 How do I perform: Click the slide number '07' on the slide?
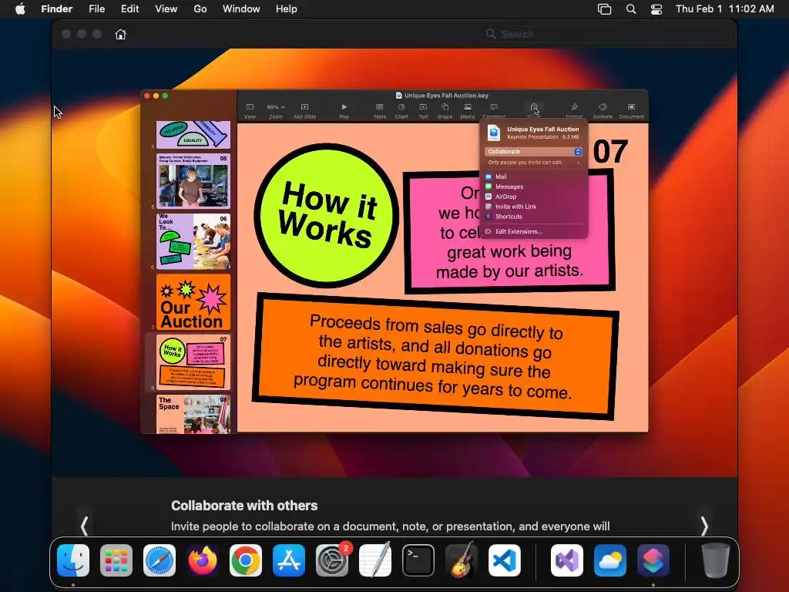tap(610, 152)
